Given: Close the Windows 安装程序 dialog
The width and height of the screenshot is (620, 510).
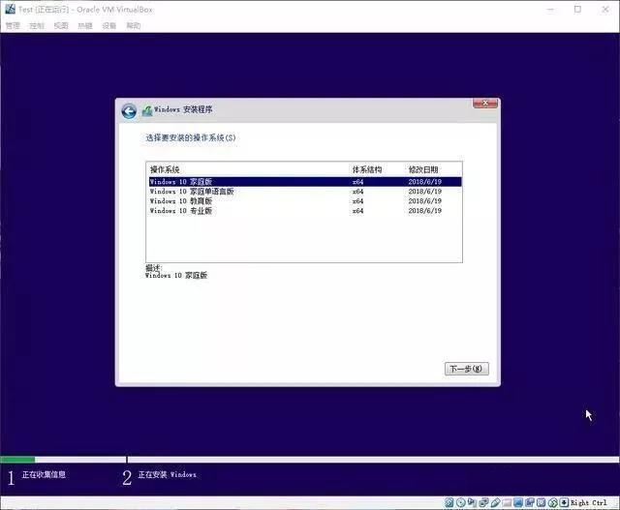Looking at the screenshot, I should (x=485, y=104).
